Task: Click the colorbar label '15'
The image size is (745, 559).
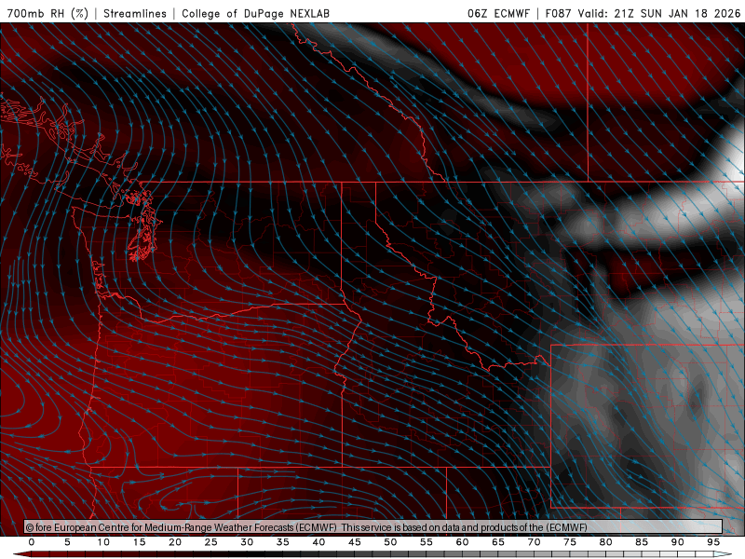Action: click(139, 542)
